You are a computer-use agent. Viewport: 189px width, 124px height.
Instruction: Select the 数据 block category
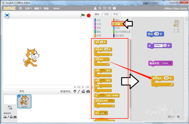pos(98,36)
